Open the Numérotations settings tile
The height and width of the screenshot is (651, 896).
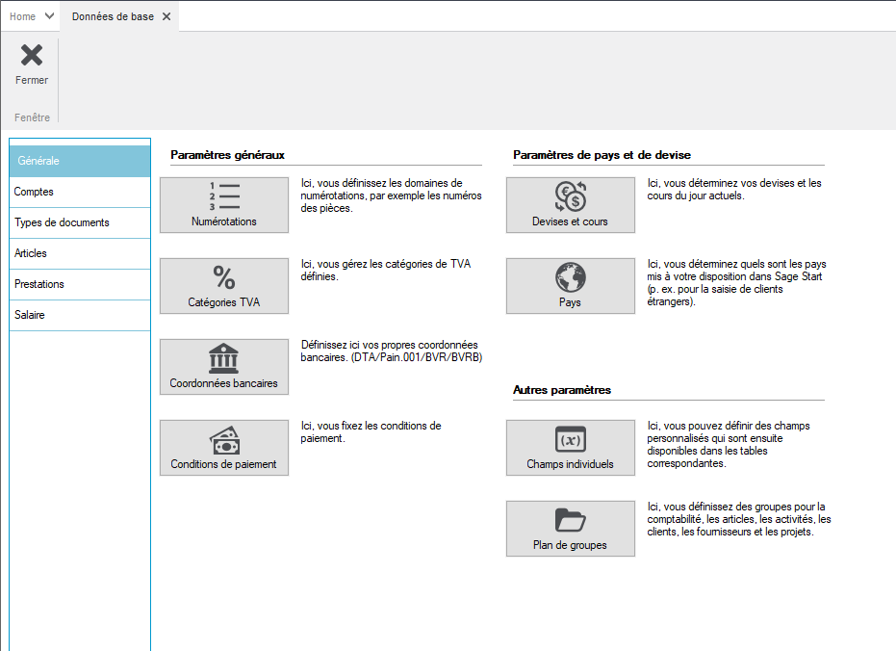click(x=224, y=205)
